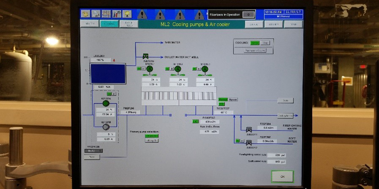This screenshot has height=189, width=379.
Task: Click the 420 m3/h flow value
Action: pyautogui.click(x=209, y=122)
